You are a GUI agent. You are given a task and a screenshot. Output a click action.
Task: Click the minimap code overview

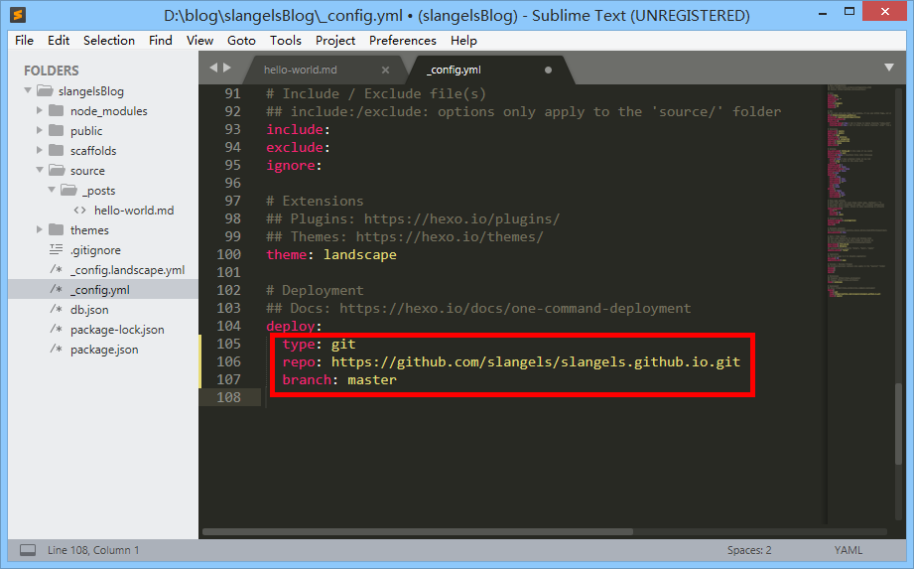tap(859, 193)
